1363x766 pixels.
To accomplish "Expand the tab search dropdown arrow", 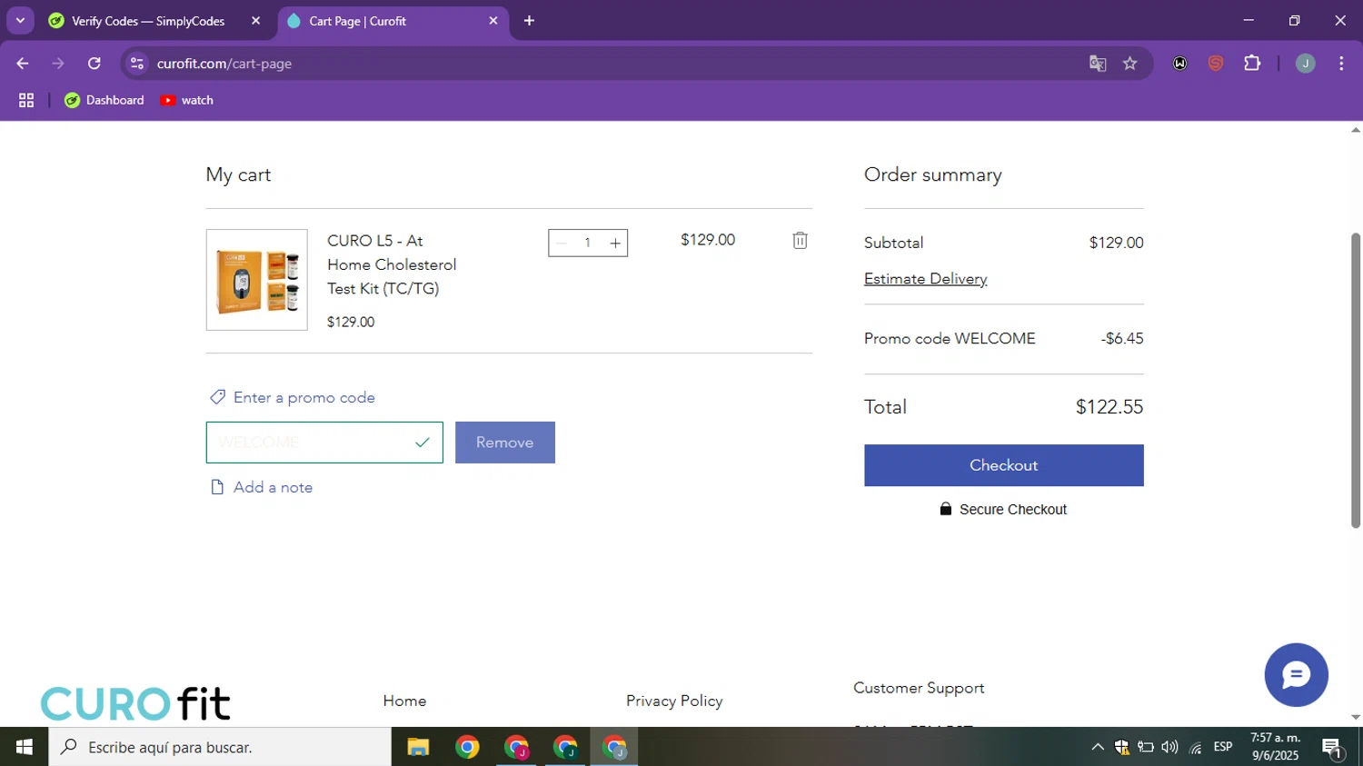I will [20, 21].
